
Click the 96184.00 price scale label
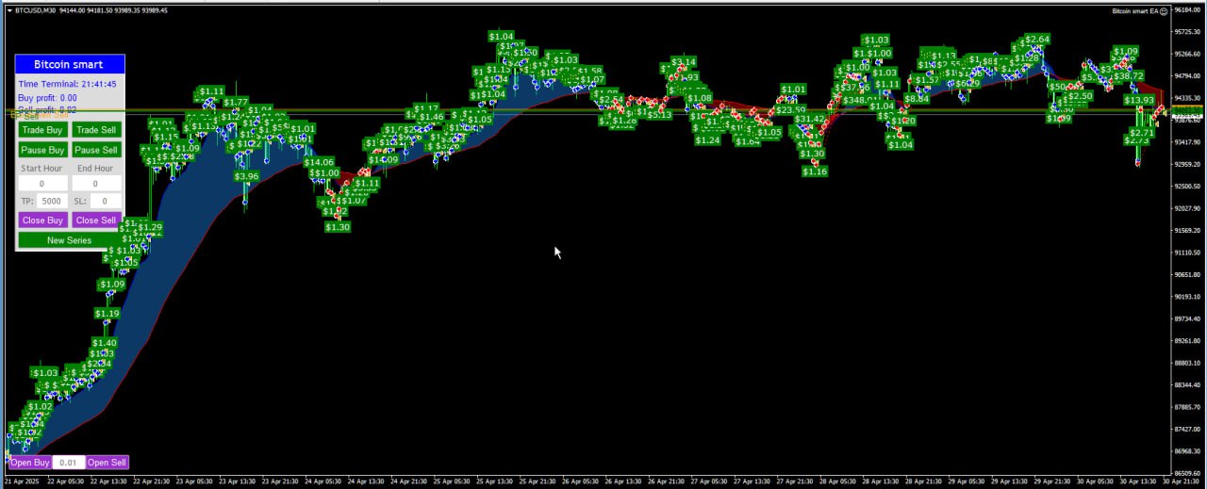1187,10
